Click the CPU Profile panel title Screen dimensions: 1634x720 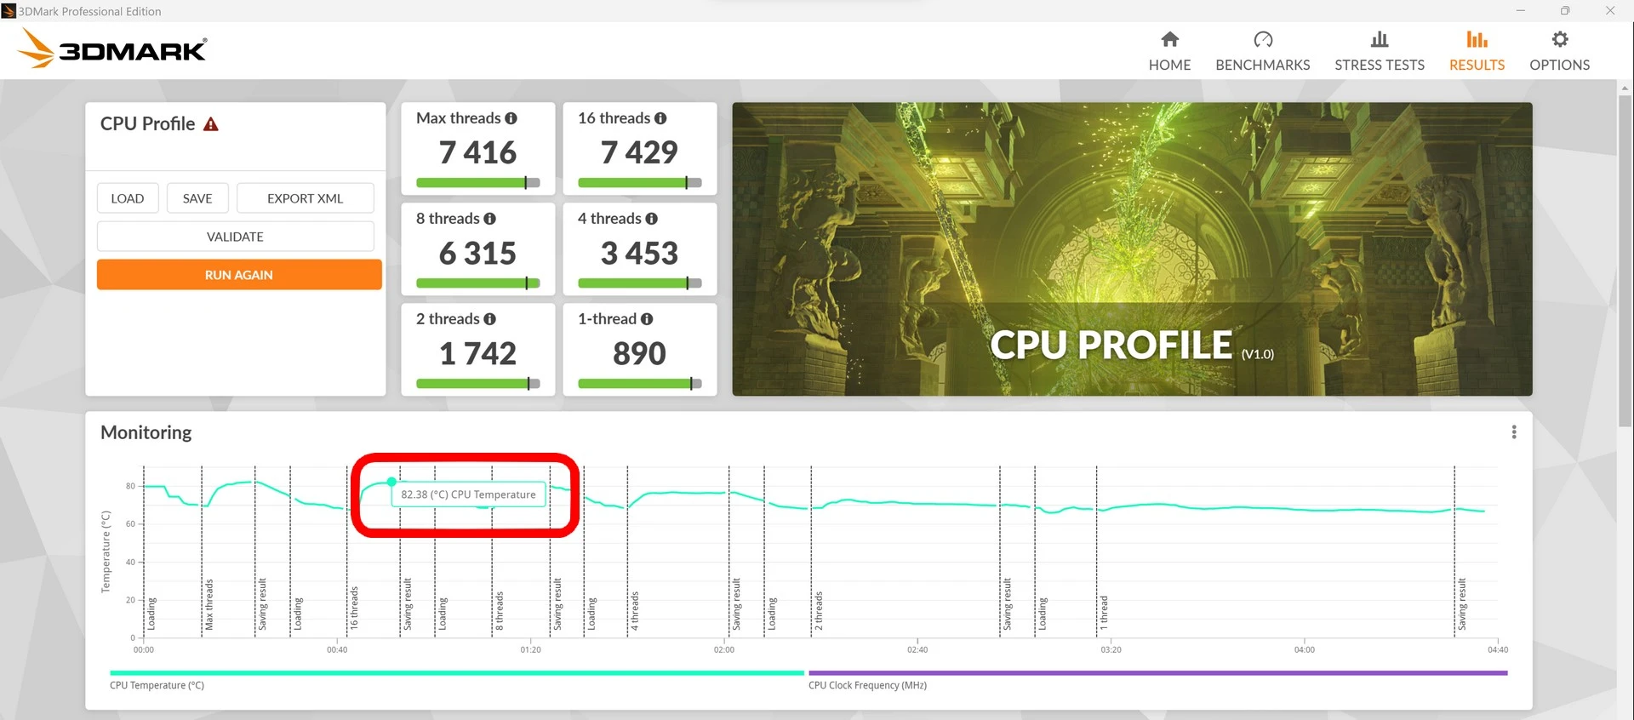point(148,123)
